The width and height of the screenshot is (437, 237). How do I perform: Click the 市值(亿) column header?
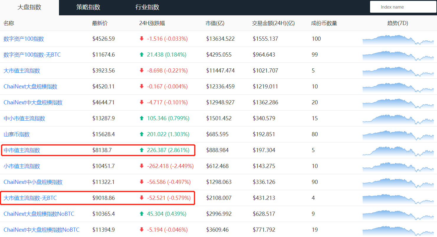coord(215,23)
